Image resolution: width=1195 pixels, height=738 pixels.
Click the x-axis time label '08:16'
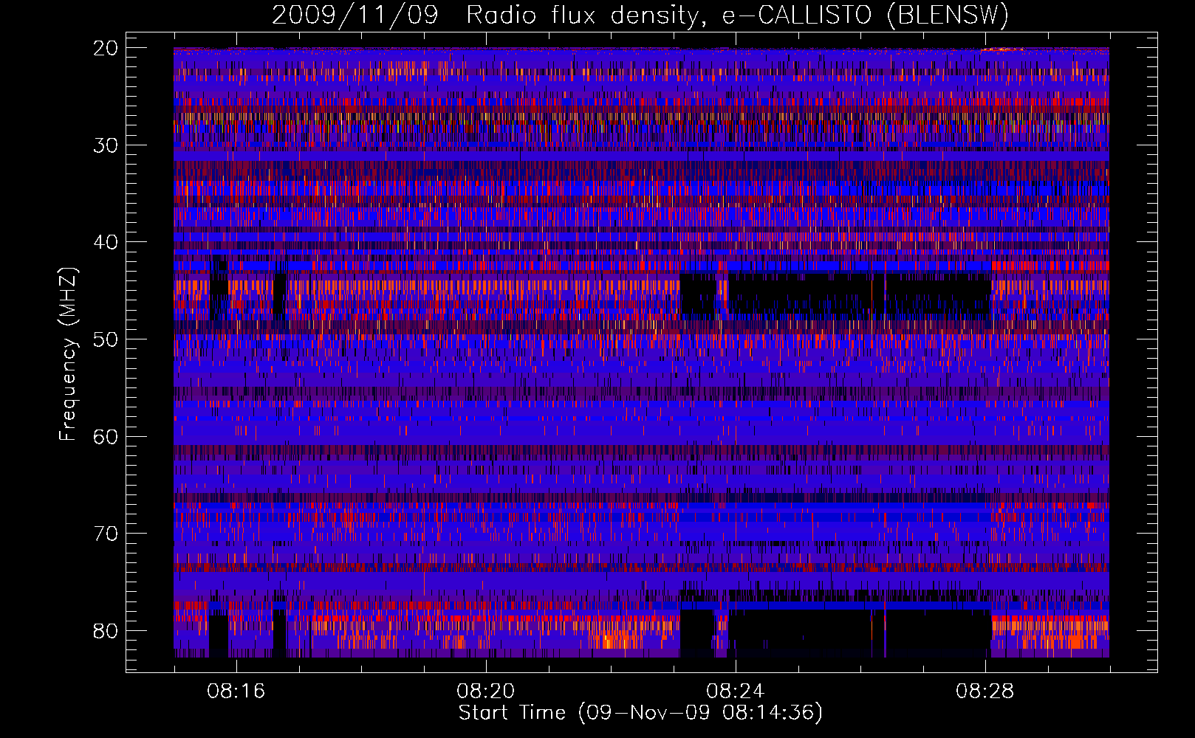pos(236,692)
